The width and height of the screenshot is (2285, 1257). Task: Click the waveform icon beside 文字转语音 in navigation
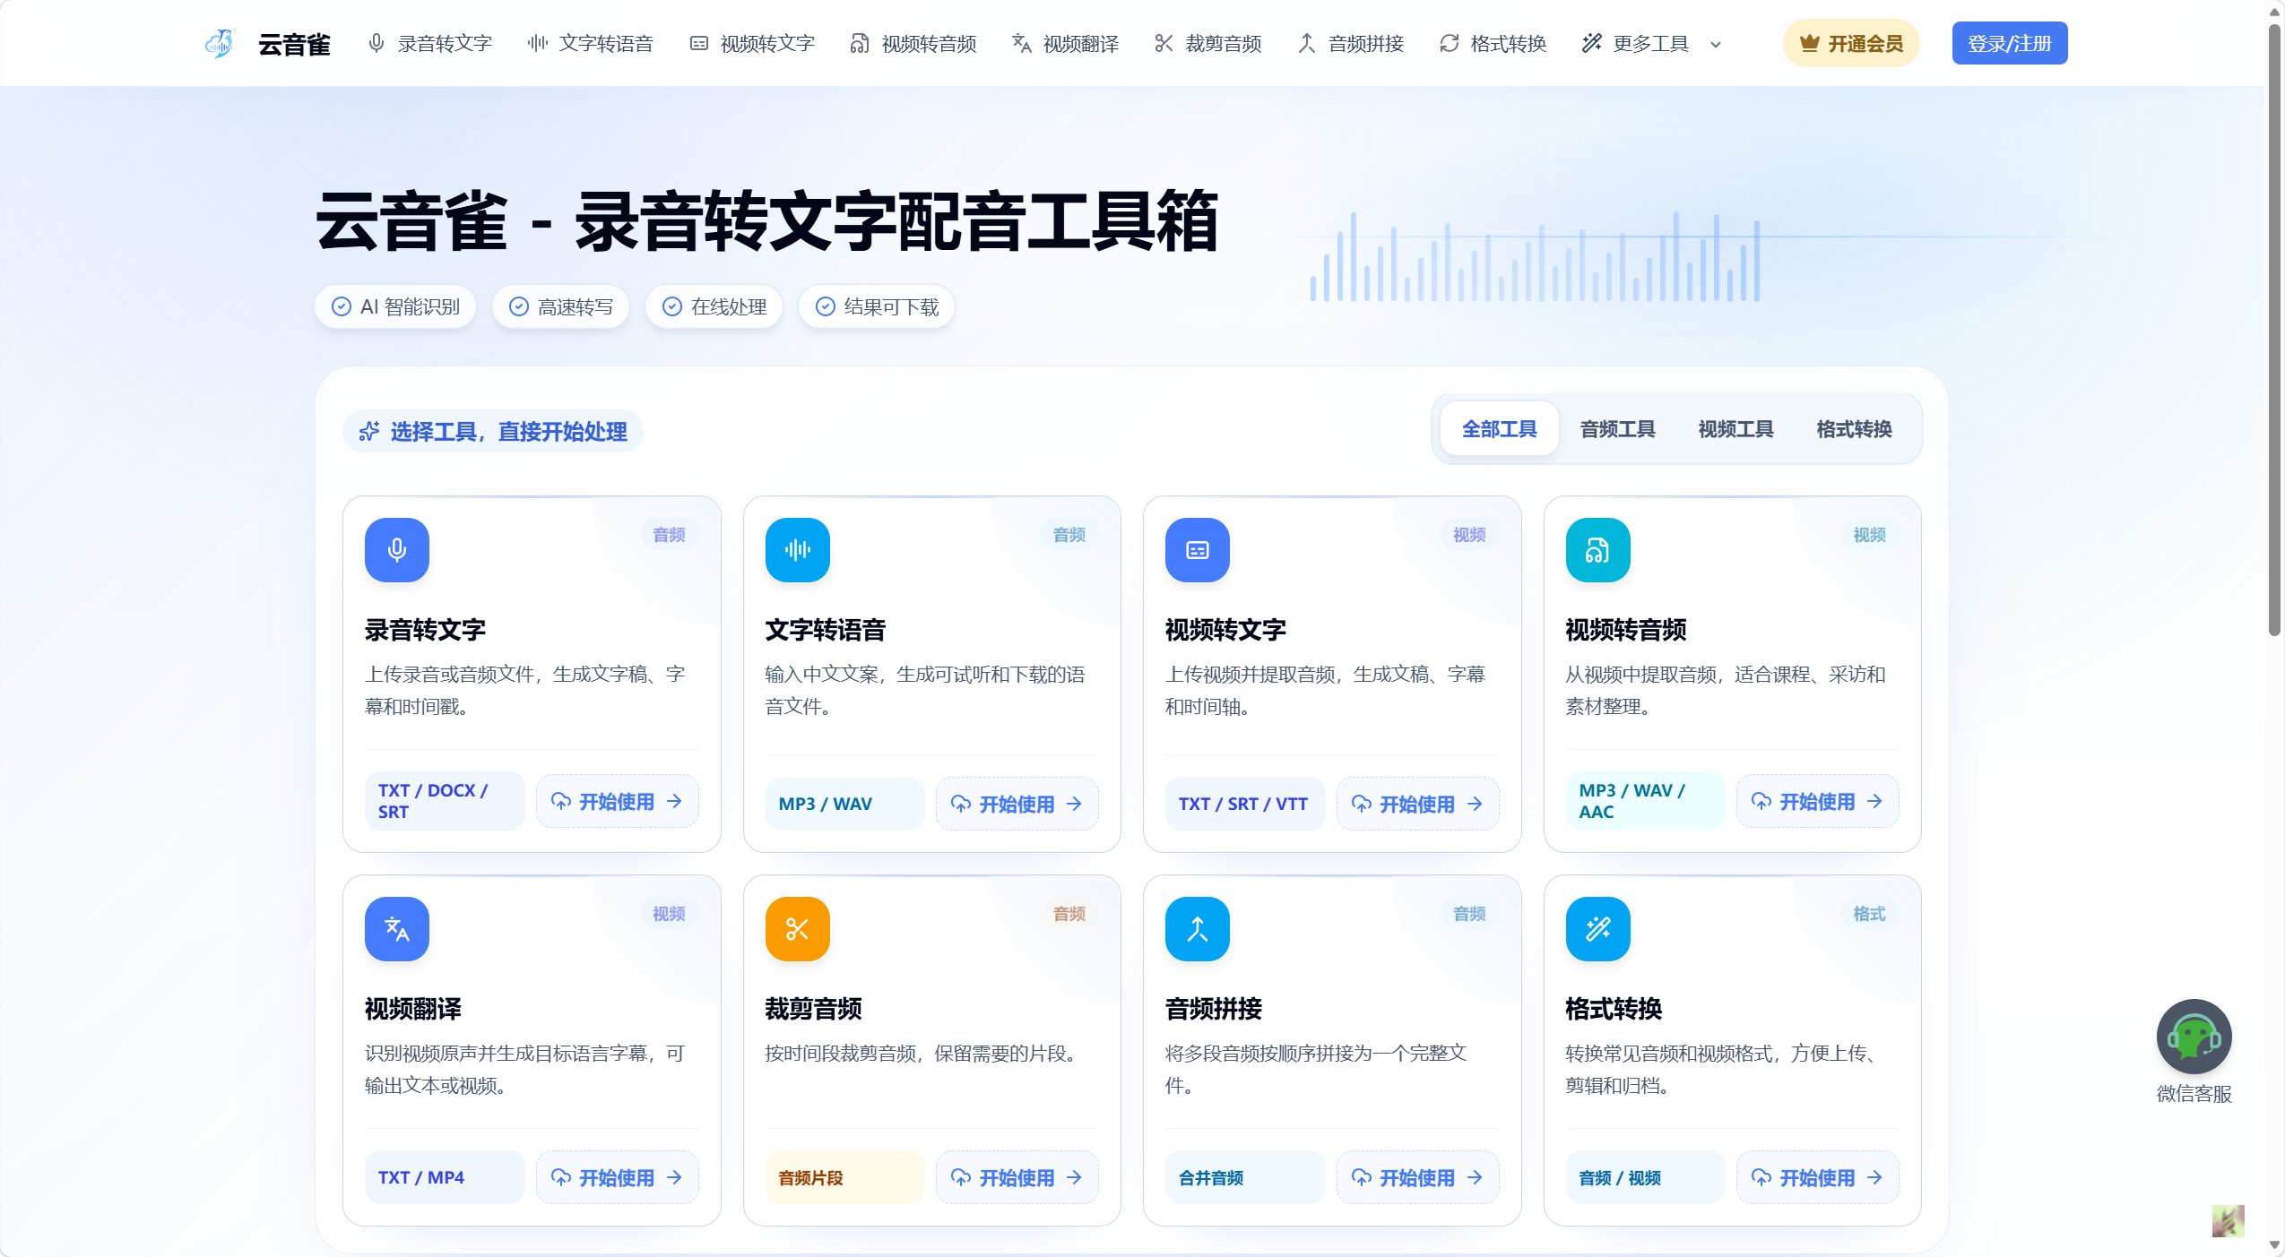[538, 43]
